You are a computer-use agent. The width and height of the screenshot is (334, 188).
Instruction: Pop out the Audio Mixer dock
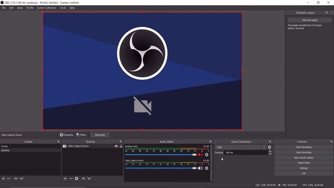[x=210, y=142]
